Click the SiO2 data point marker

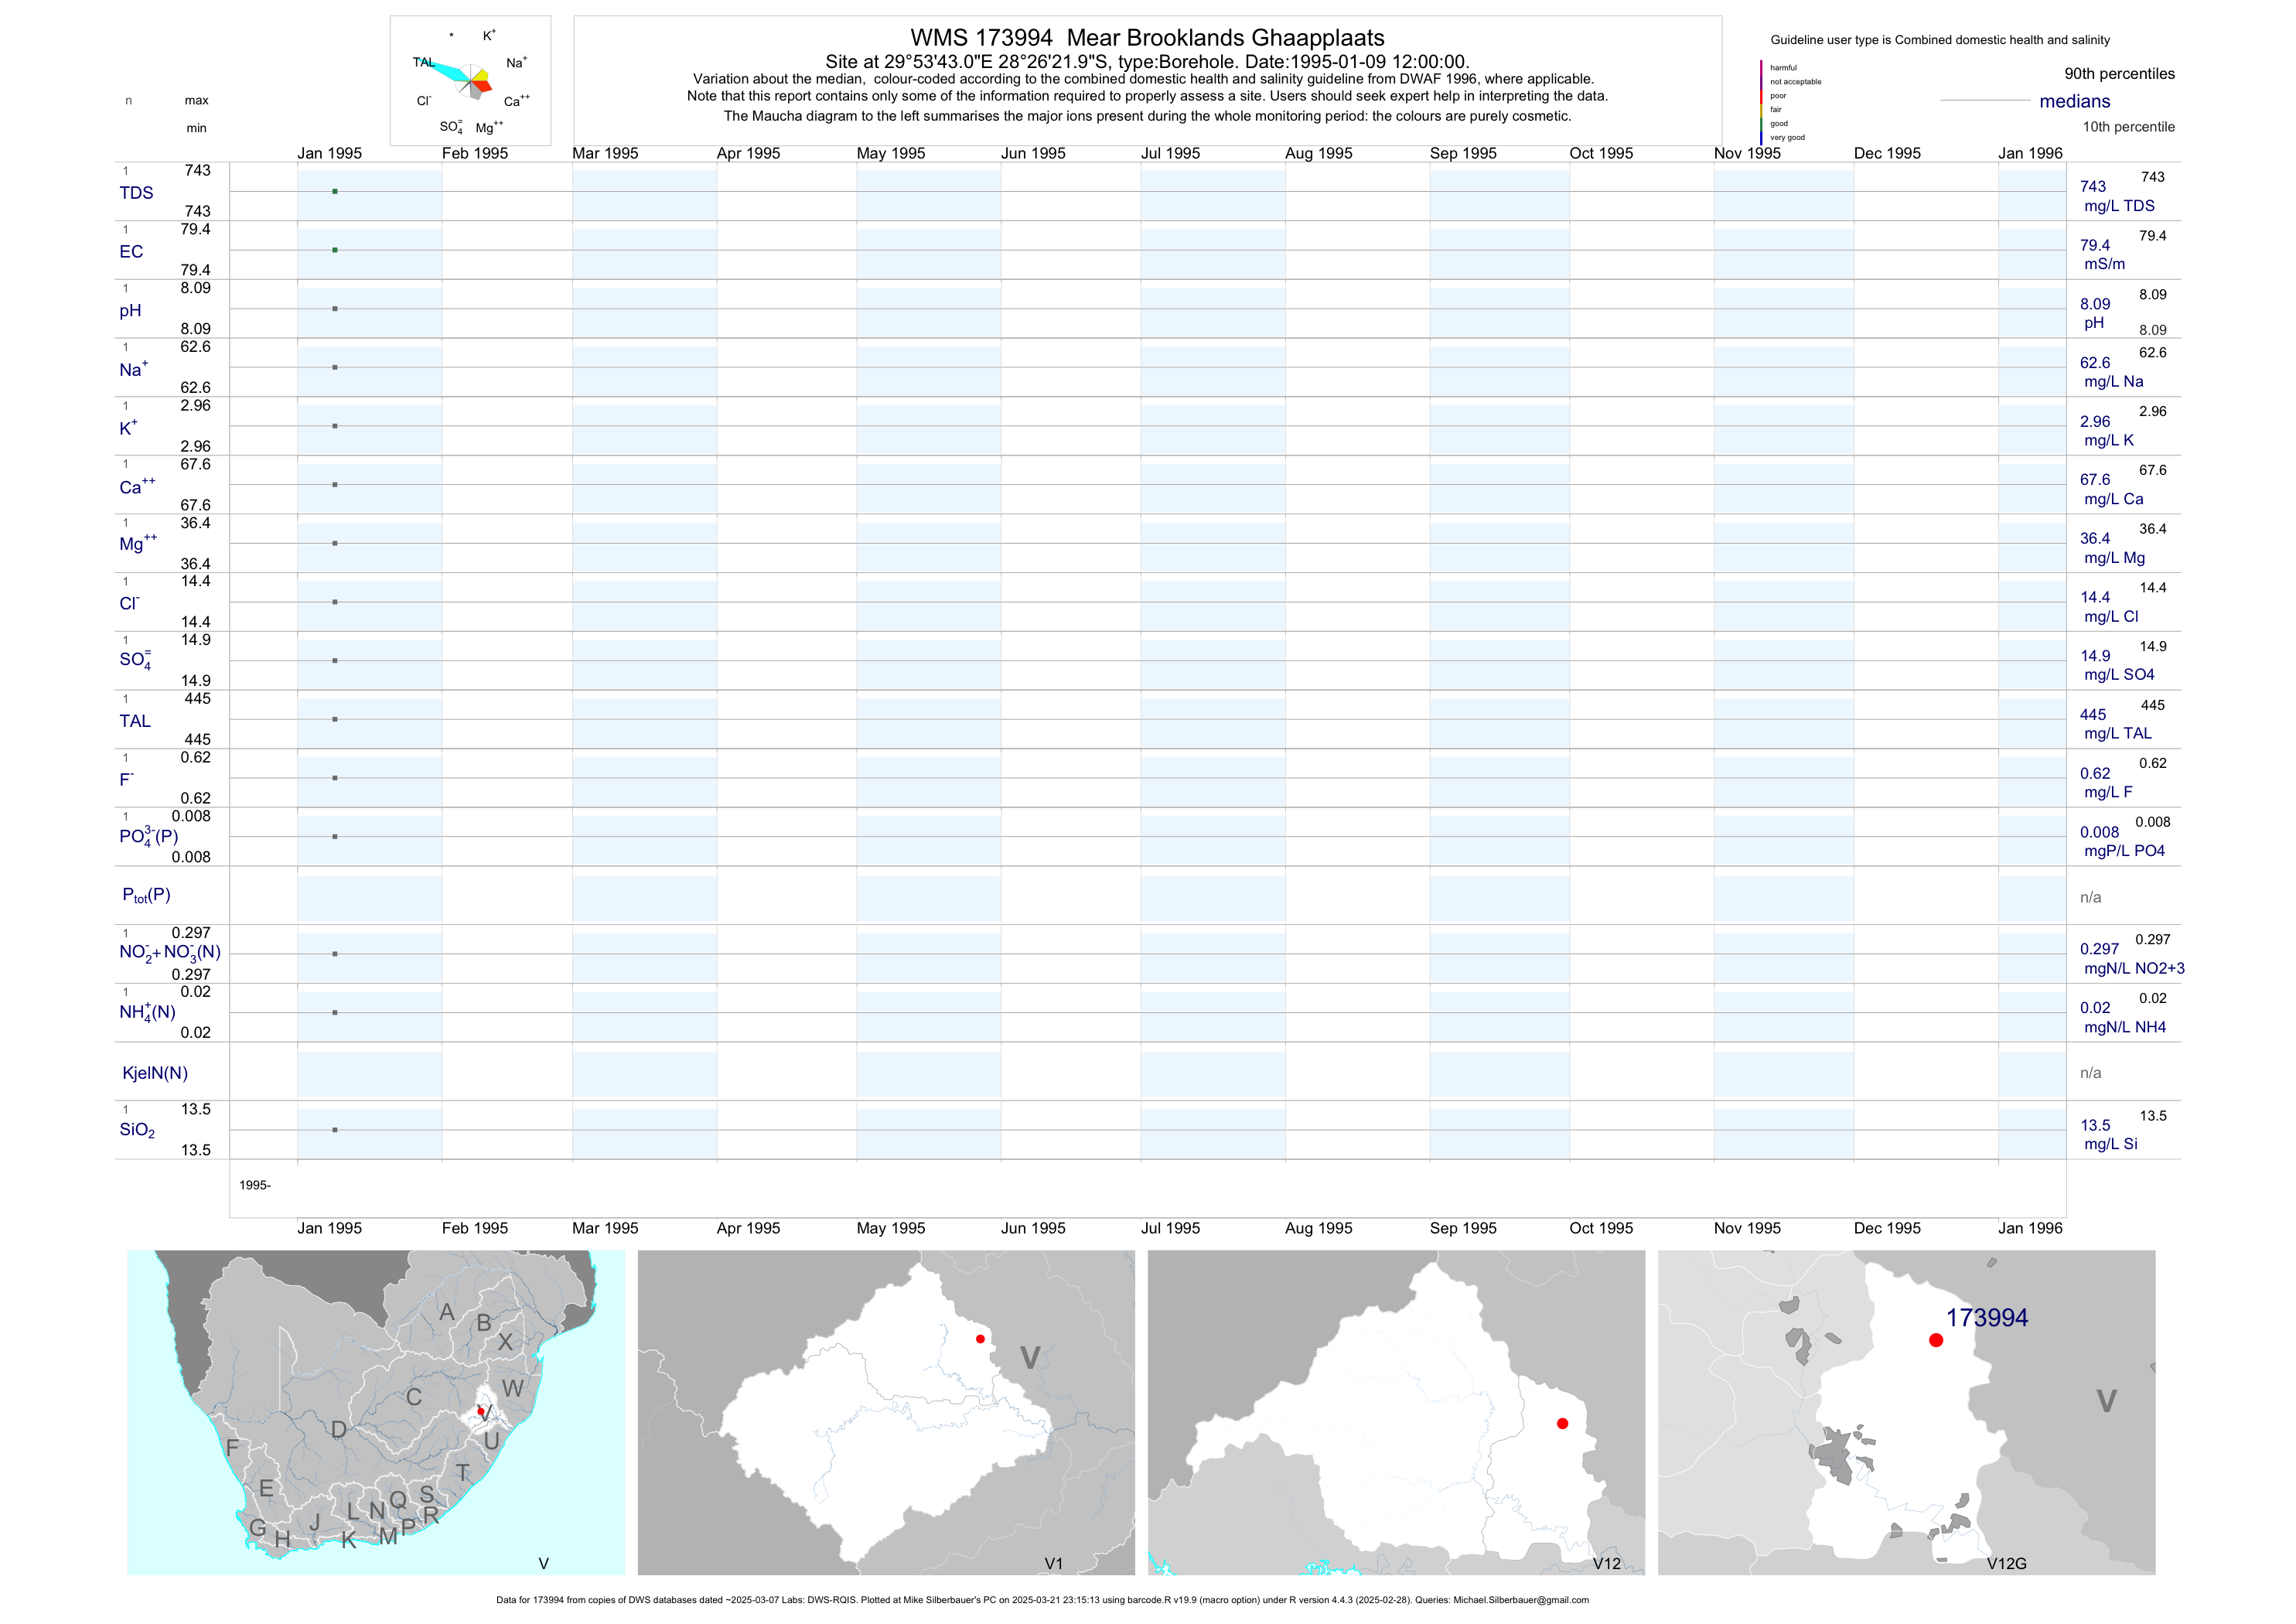point(335,1130)
